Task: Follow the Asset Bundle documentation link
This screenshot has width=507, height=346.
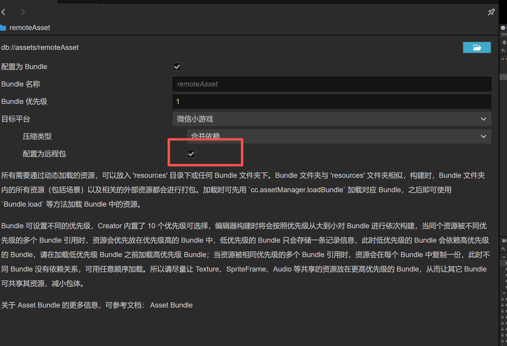Action: (171, 305)
